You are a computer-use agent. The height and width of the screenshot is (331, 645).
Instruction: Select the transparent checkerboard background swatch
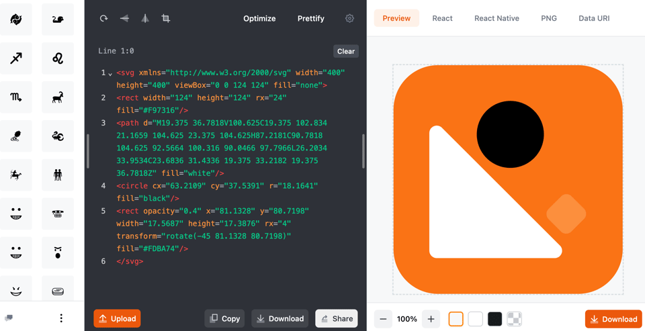coord(514,319)
